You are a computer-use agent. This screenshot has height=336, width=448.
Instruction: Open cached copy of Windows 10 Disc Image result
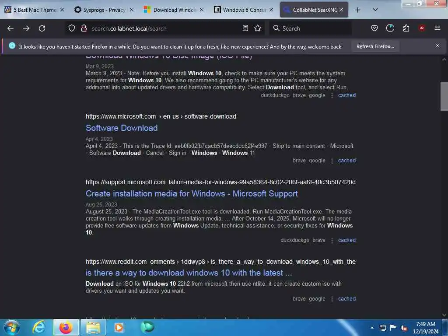pyautogui.click(x=347, y=95)
